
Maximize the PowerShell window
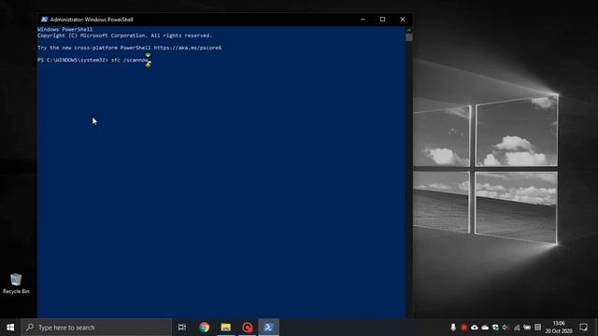382,20
